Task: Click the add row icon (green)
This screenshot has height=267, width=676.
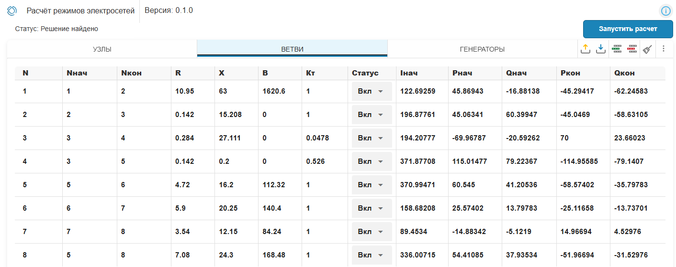Action: 617,49
